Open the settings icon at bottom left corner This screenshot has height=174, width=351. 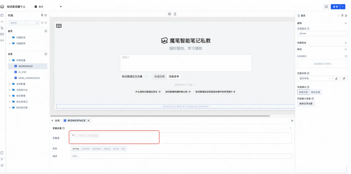(x=2, y=165)
